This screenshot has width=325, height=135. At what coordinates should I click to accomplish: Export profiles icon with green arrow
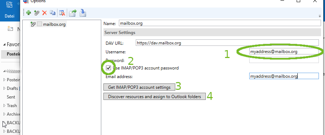(x=73, y=13)
